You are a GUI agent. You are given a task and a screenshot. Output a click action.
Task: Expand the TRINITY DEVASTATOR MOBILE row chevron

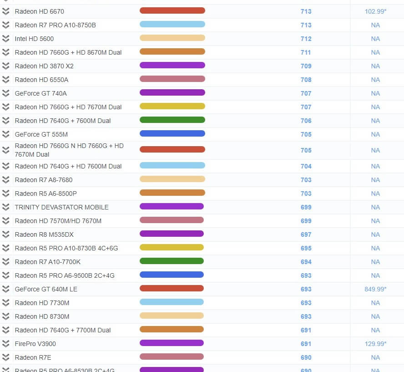click(x=5, y=207)
